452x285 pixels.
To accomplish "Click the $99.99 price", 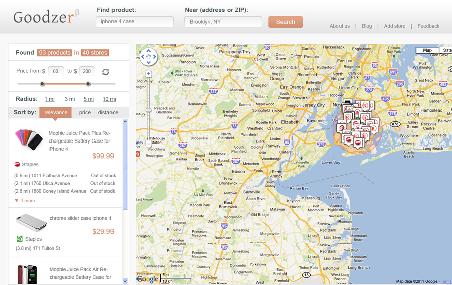I will pyautogui.click(x=103, y=156).
